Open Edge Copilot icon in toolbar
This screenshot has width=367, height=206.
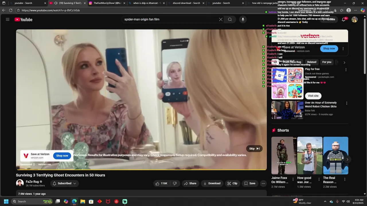(x=362, y=10)
